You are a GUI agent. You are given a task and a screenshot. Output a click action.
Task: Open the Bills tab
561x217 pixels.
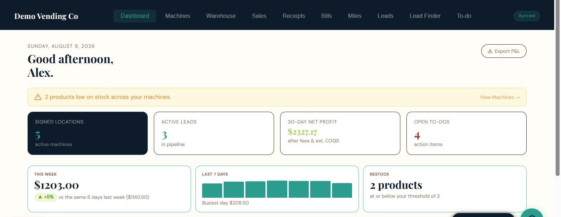[x=326, y=16]
